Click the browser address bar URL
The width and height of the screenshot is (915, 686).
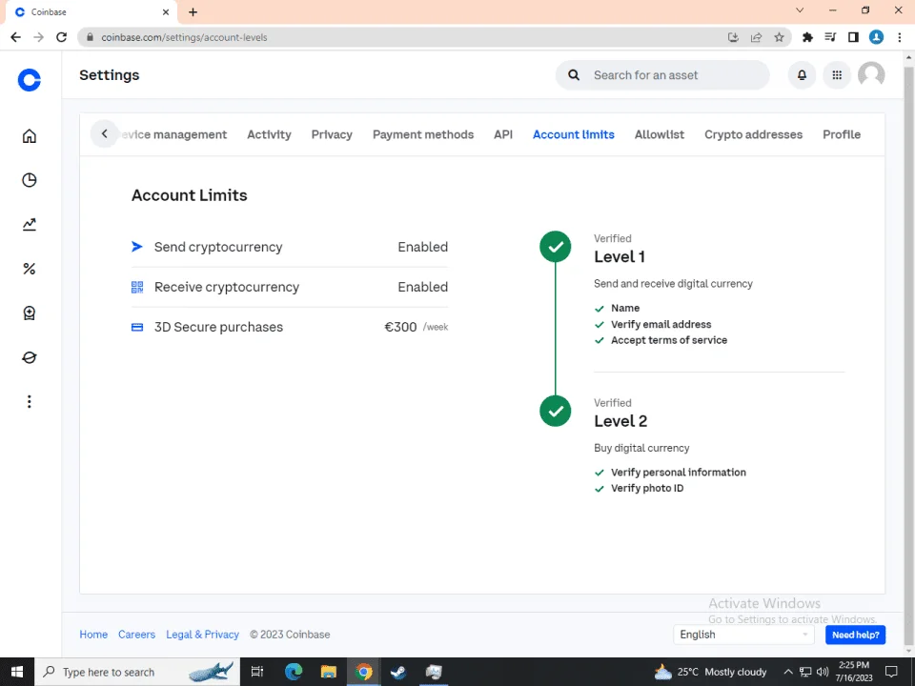pyautogui.click(x=184, y=37)
